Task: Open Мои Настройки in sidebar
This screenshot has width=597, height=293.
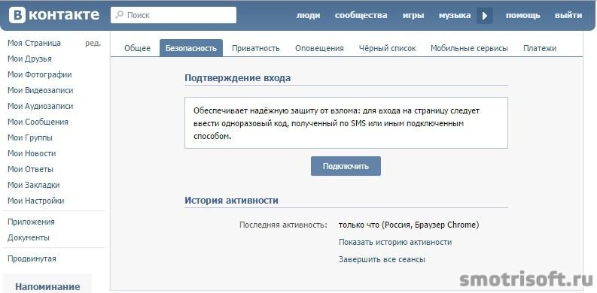Action: click(x=36, y=201)
